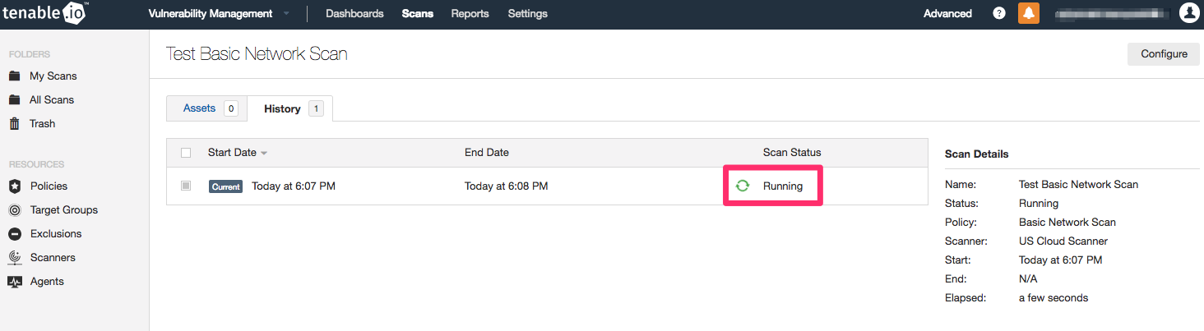Viewport: 1204px width, 331px height.
Task: Open the help question mark icon
Action: tap(999, 13)
